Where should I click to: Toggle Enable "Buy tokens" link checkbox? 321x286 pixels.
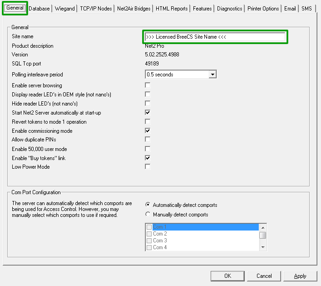(148, 158)
